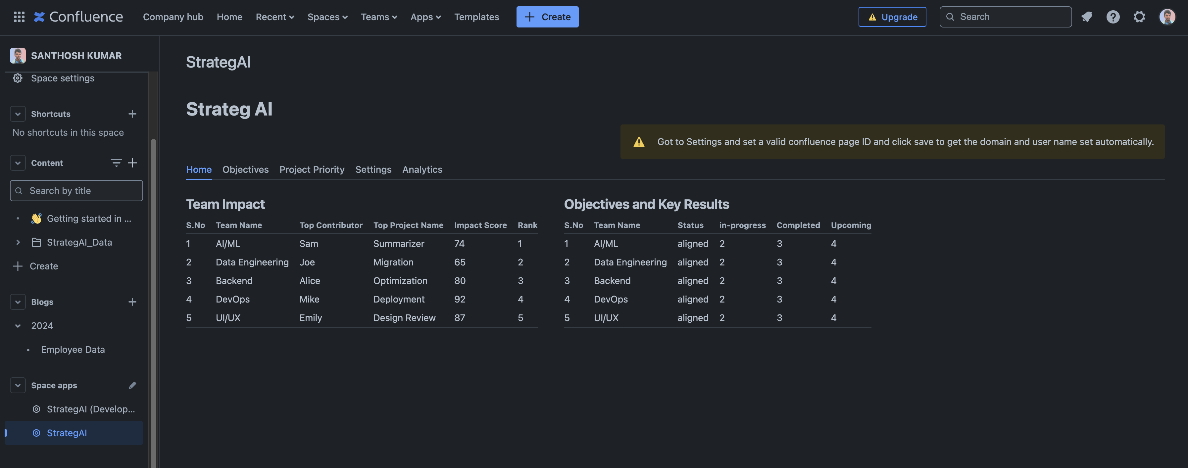Collapse the Shortcuts section

[x=18, y=114]
